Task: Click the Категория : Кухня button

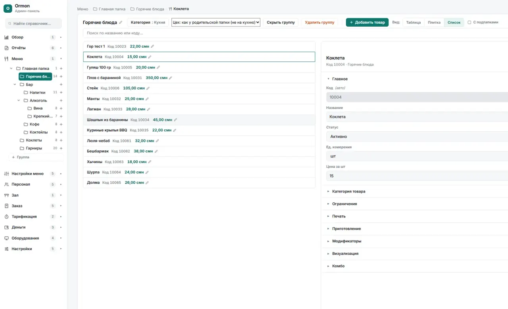Action: pyautogui.click(x=148, y=23)
